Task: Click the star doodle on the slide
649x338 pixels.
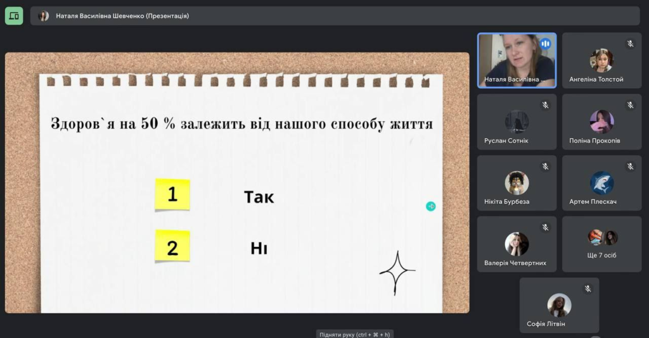Action: [x=397, y=273]
